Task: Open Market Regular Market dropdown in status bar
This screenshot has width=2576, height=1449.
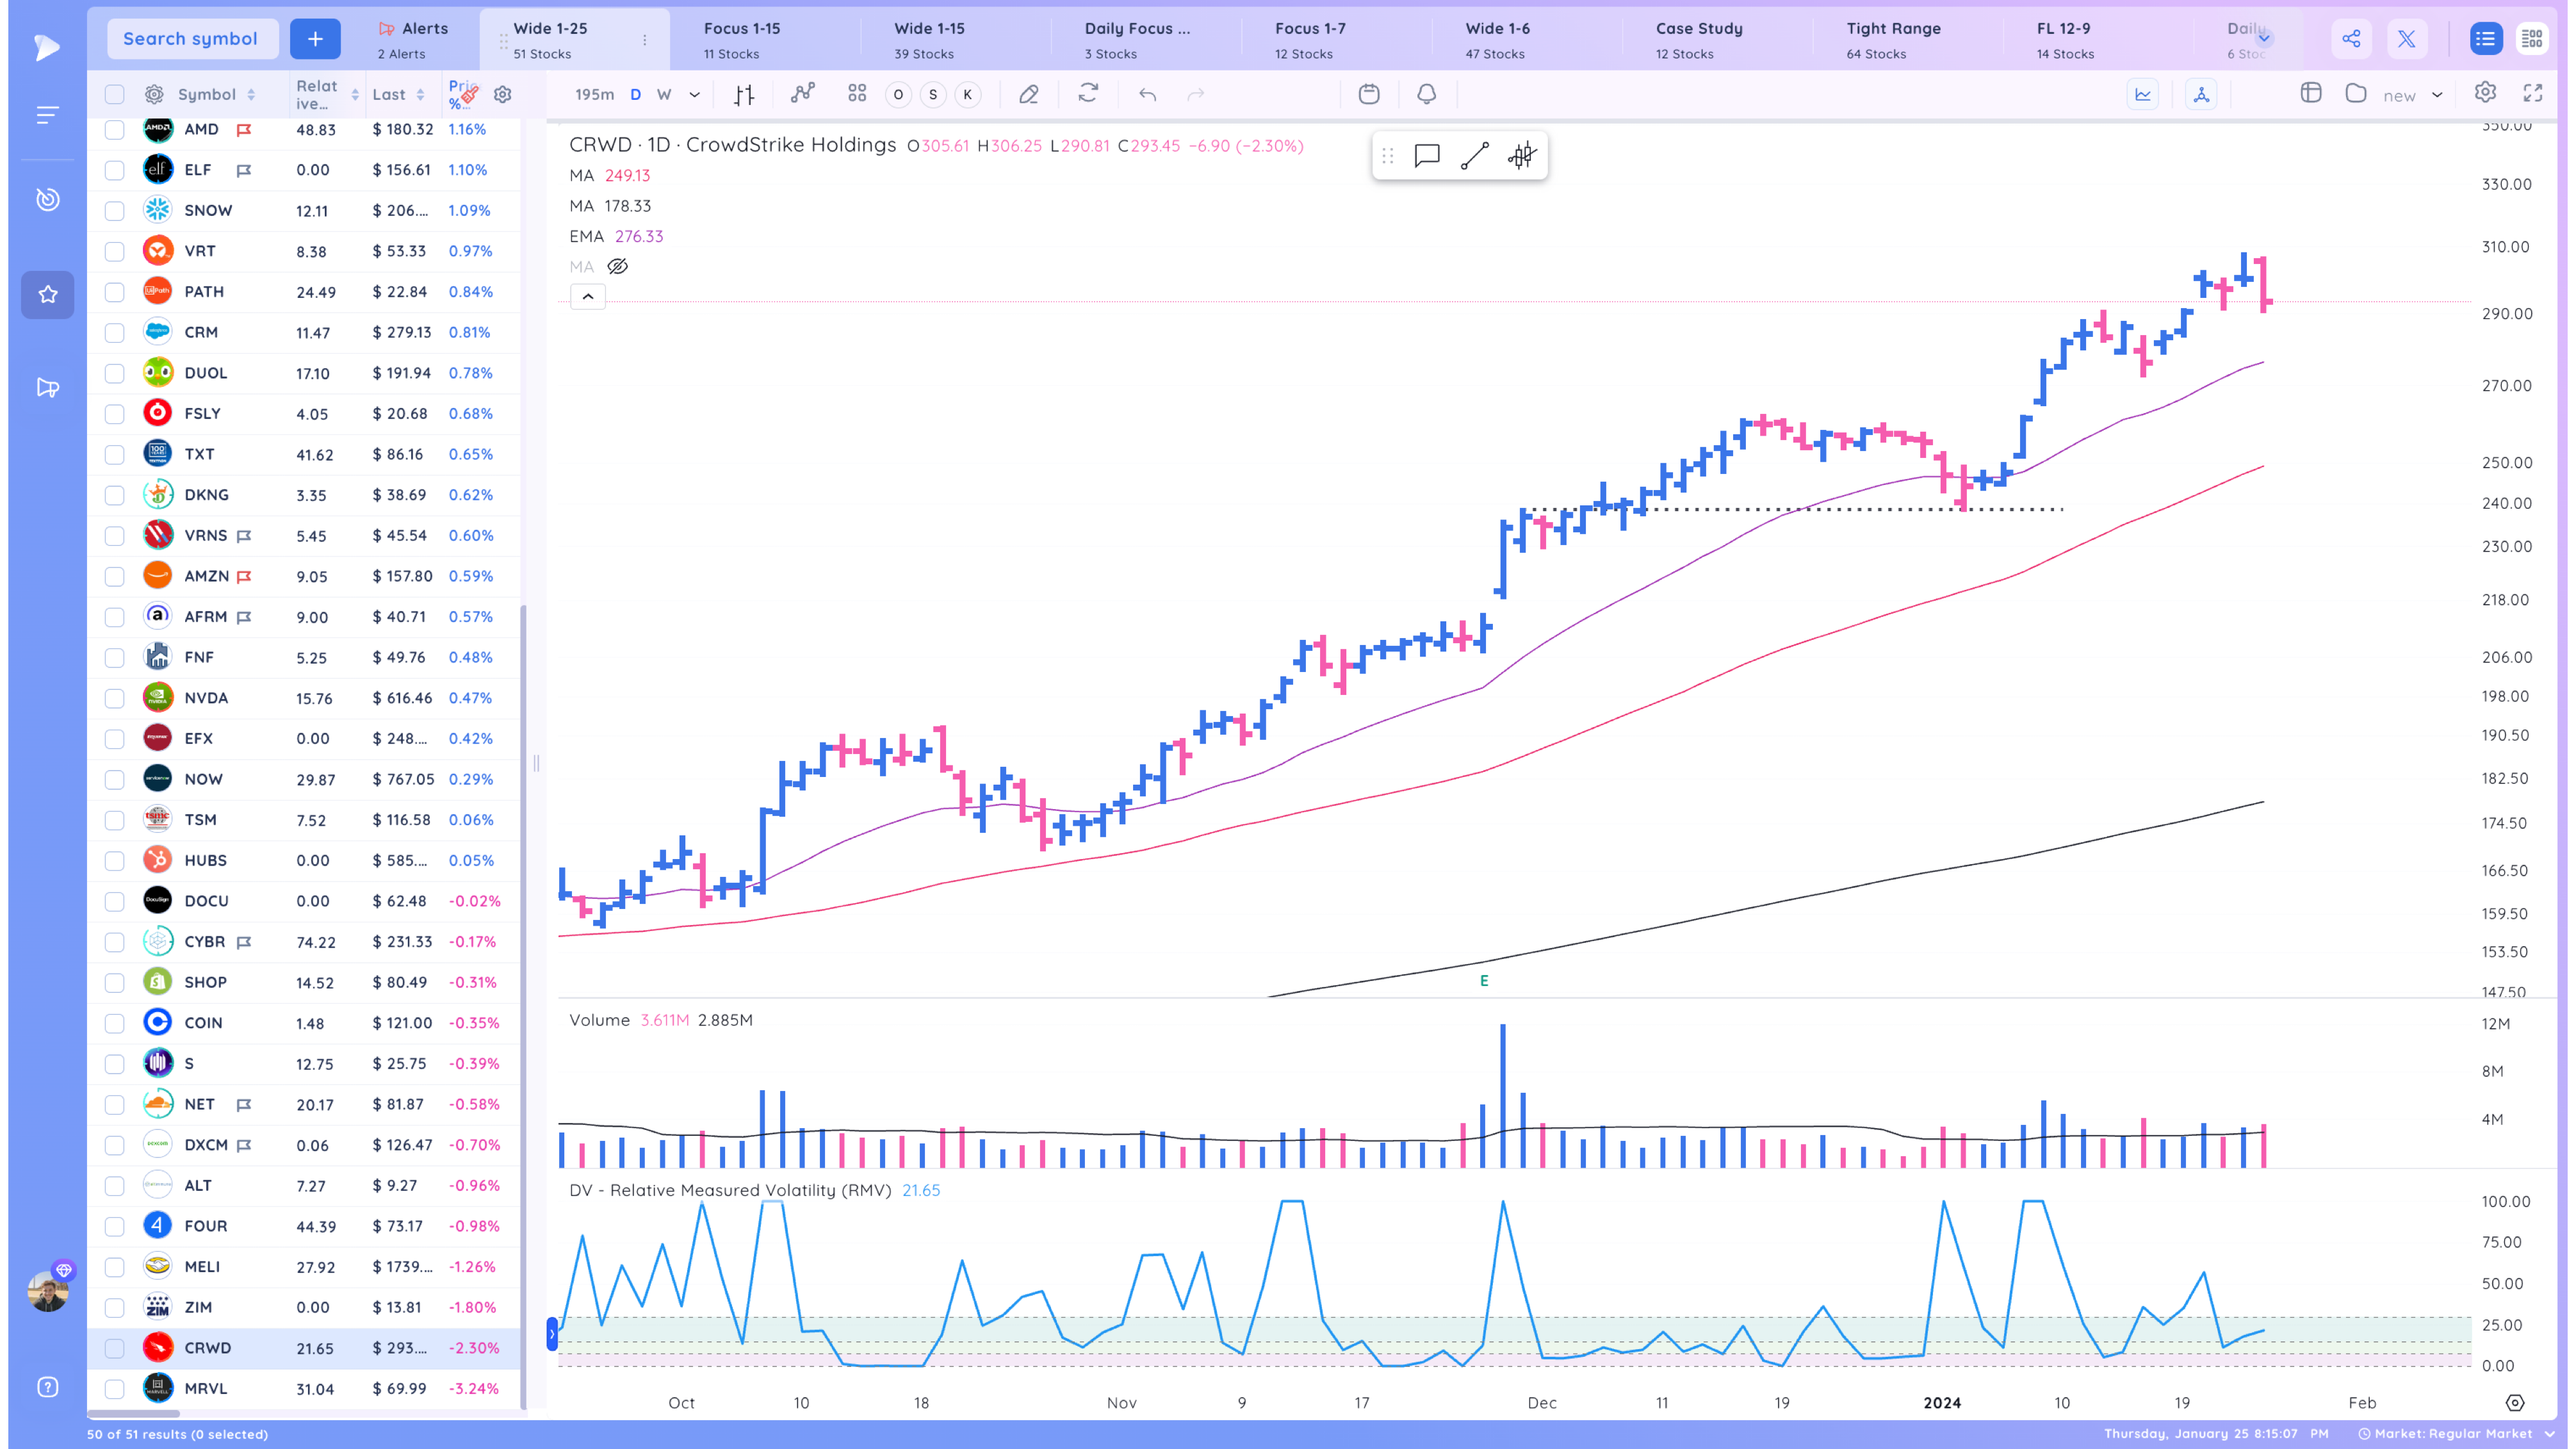Action: (2456, 1434)
